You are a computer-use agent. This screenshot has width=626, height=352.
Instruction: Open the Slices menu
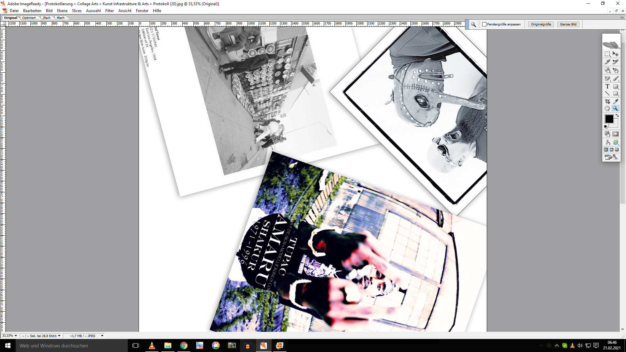click(x=77, y=11)
